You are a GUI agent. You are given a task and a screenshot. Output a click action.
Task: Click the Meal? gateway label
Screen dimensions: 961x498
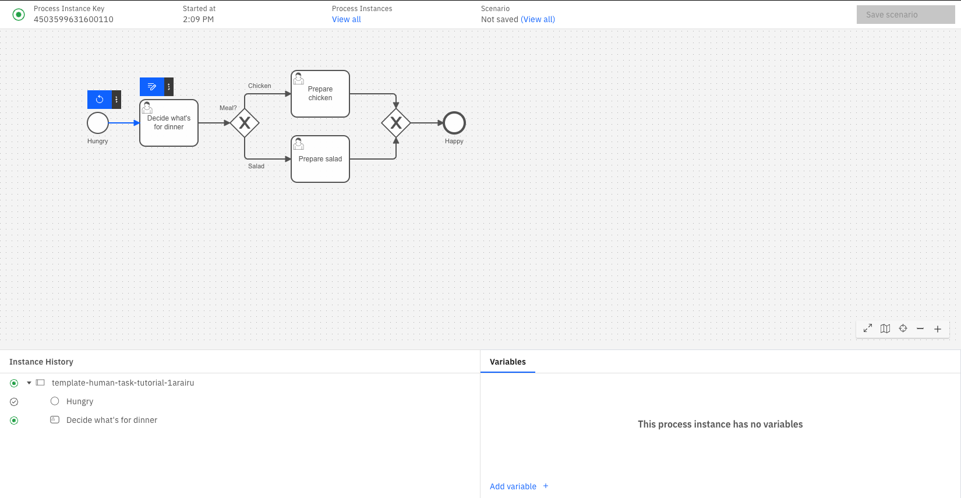[x=228, y=108]
